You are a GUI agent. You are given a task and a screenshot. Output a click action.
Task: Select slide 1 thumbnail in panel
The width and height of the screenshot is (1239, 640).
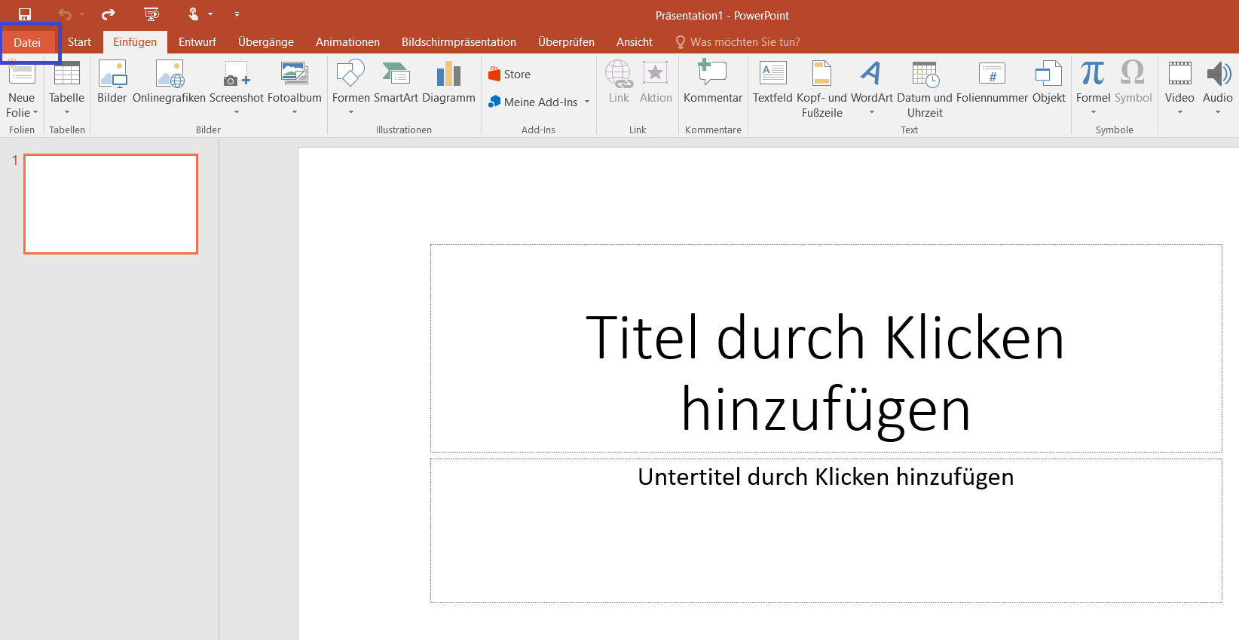click(111, 204)
